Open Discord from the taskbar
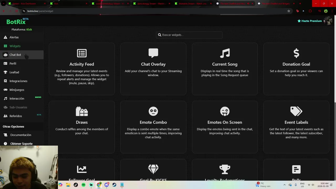336x189 pixels. click(x=107, y=185)
